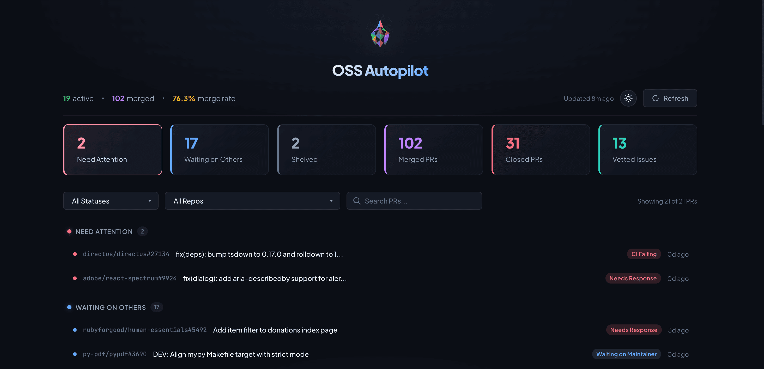Click the OSS Autopilot crystal logo
The image size is (764, 369).
pos(380,34)
